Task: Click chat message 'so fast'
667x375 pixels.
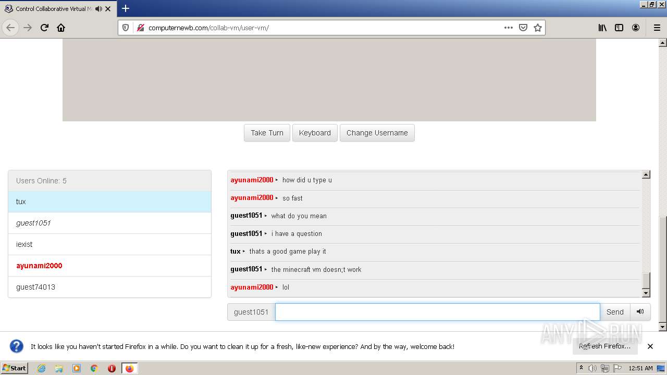Action: coord(292,198)
